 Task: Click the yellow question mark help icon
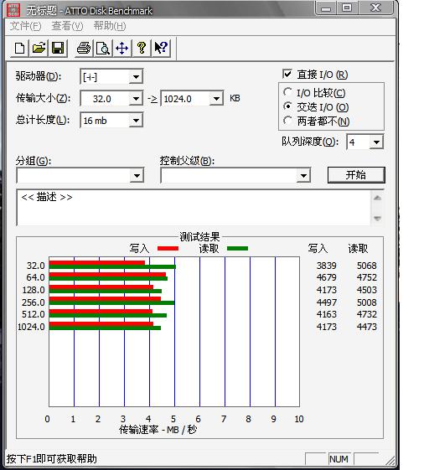coord(142,48)
